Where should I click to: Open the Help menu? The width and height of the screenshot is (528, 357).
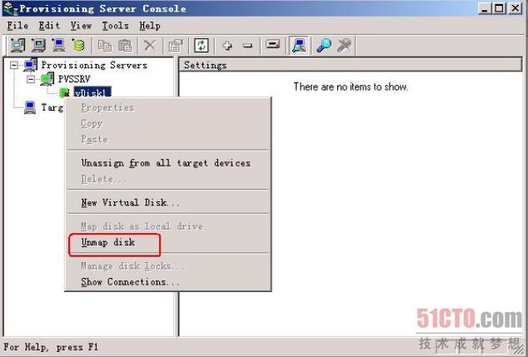click(150, 26)
